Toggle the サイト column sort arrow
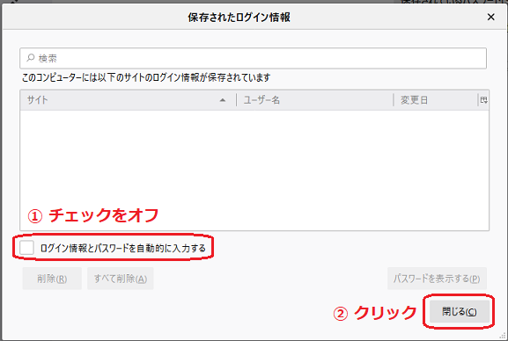 pos(223,100)
